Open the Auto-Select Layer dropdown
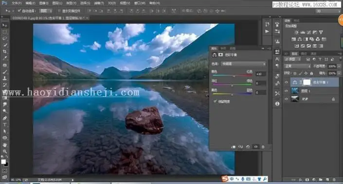The width and height of the screenshot is (343, 184). point(46,11)
